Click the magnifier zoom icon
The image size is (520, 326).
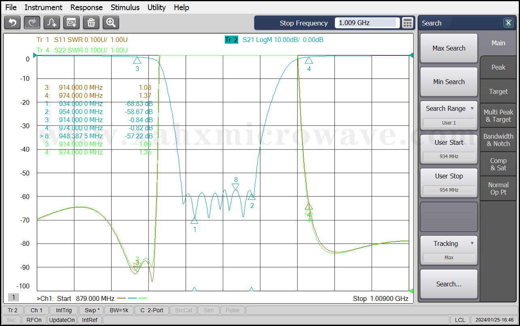tap(111, 23)
